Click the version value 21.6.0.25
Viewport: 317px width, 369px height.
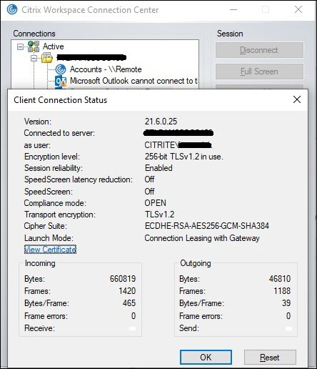pos(161,122)
